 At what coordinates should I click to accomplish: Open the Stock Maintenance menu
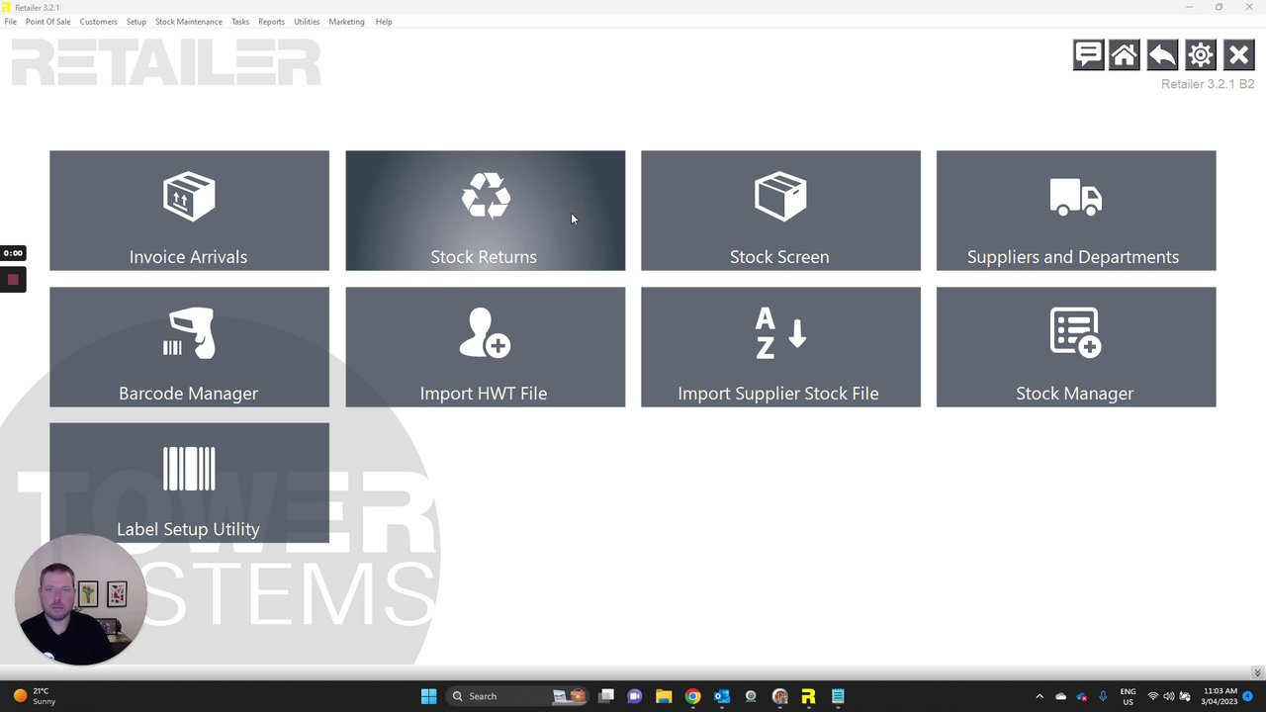pyautogui.click(x=189, y=22)
